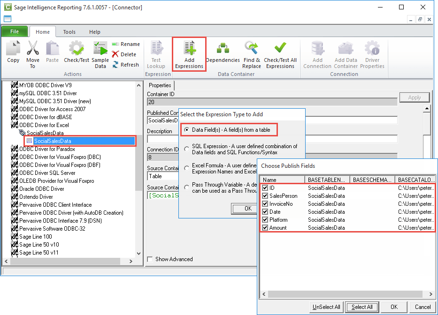Image resolution: width=438 pixels, height=315 pixels.
Task: Click the BASETABLEN... column header
Action: pos(327,180)
